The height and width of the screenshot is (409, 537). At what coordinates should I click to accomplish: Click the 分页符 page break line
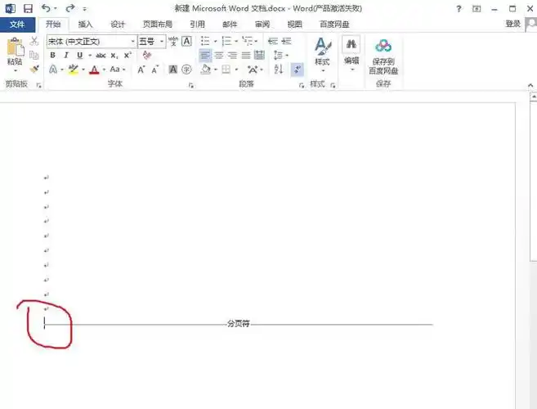click(x=239, y=324)
